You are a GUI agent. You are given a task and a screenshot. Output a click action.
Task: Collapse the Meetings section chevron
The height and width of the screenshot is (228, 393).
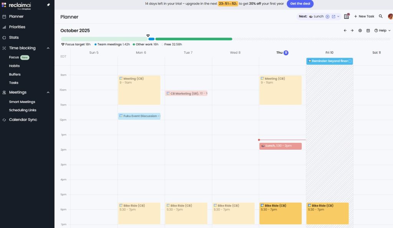point(48,93)
